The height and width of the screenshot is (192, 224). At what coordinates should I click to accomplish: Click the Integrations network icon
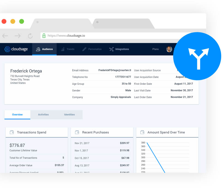[x=111, y=49]
